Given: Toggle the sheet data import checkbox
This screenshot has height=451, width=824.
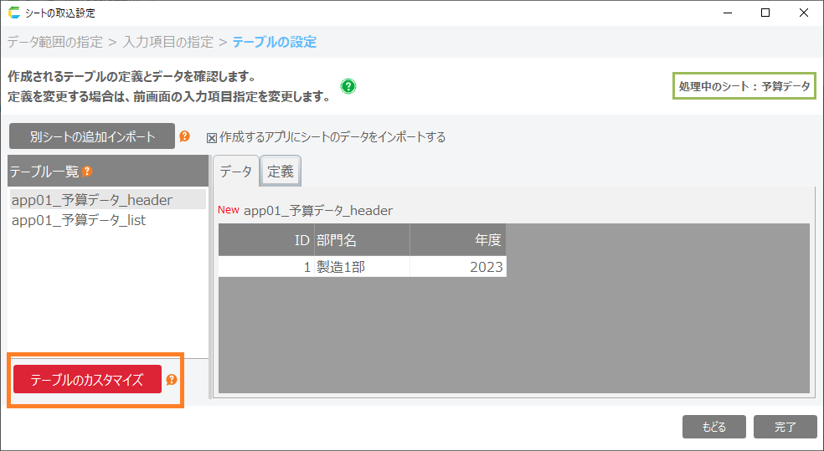Looking at the screenshot, I should pyautogui.click(x=212, y=137).
